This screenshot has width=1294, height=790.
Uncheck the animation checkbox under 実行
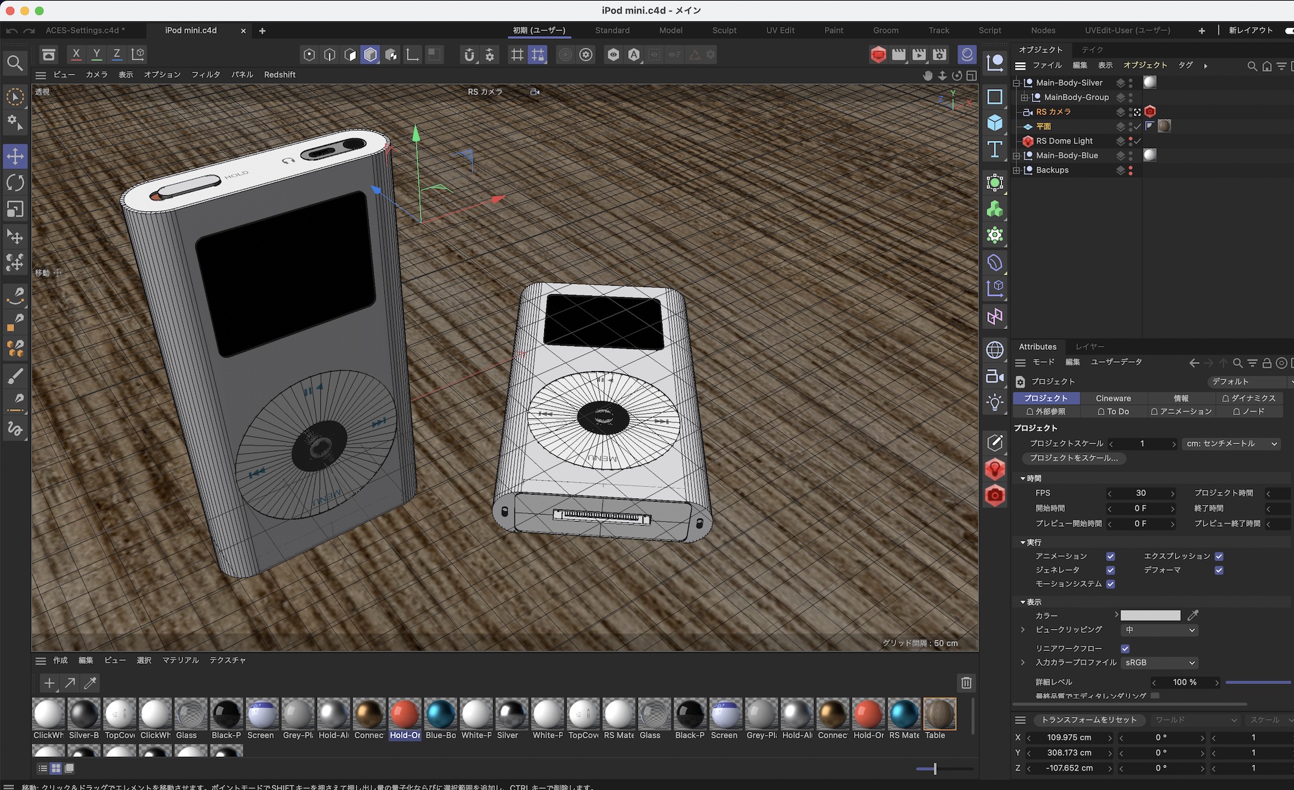(x=1111, y=556)
